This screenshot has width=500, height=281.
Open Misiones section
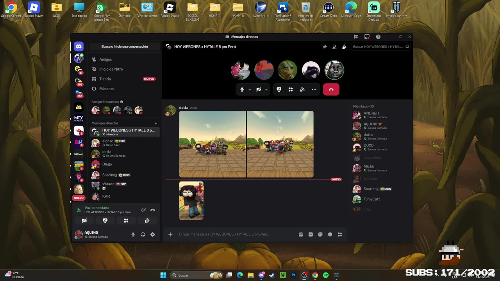tap(124, 89)
